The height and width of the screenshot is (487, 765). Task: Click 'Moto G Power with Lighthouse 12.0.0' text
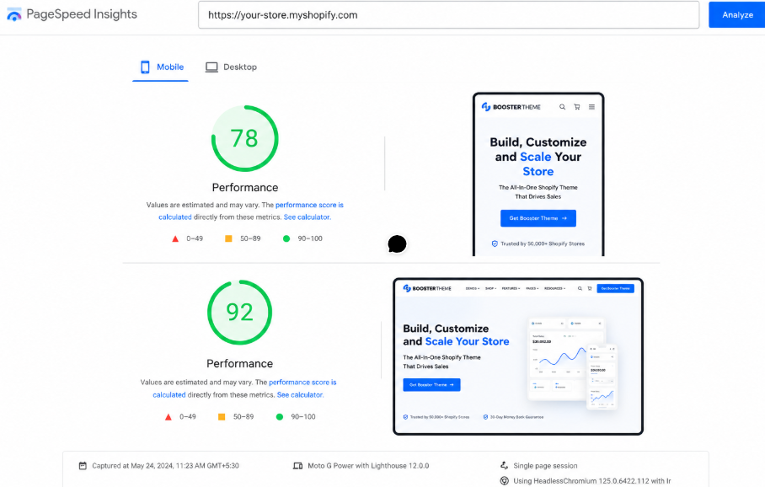[368, 466]
